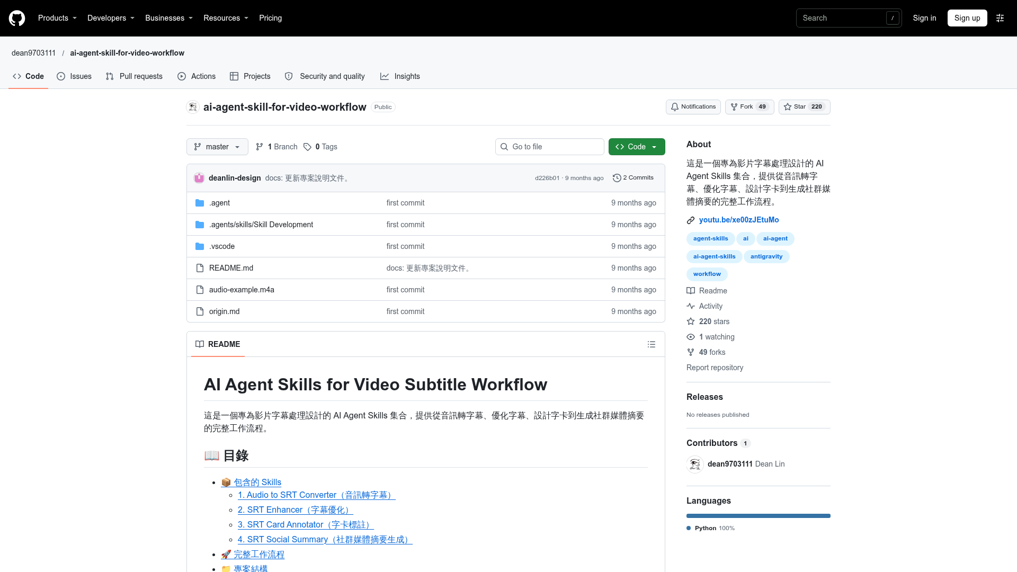Click the Go to file input
This screenshot has width=1017, height=572.
550,147
